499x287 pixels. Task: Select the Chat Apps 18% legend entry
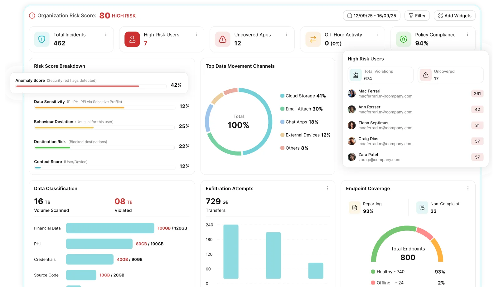click(x=299, y=122)
